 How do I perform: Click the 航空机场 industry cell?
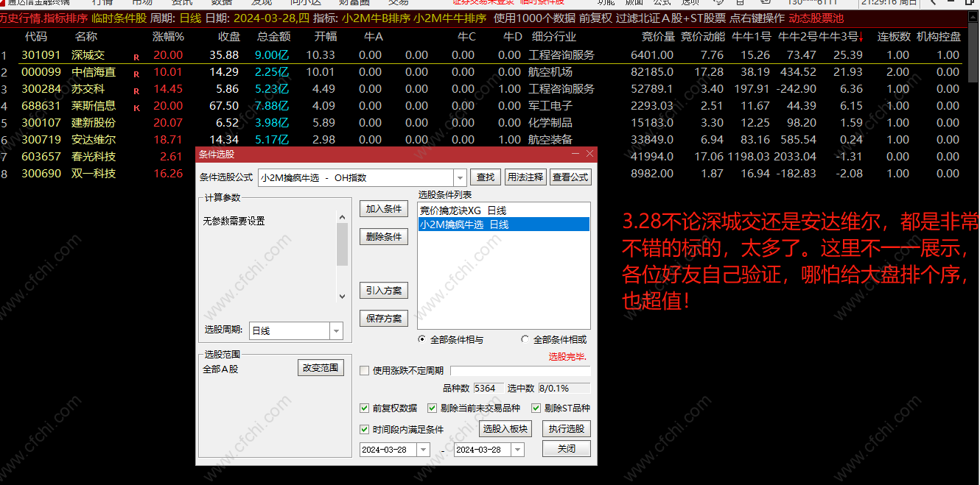pyautogui.click(x=550, y=72)
